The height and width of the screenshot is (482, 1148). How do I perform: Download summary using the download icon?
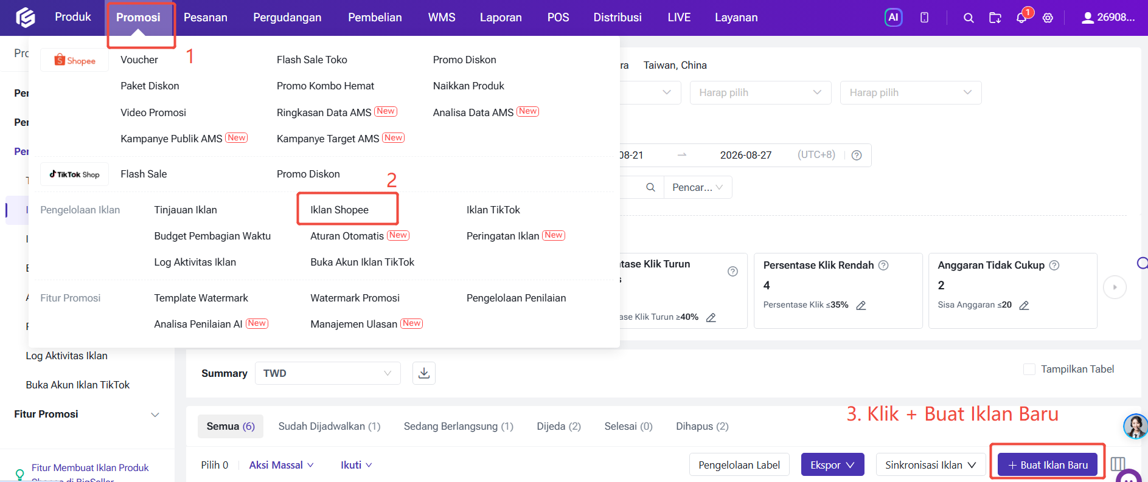click(x=424, y=373)
